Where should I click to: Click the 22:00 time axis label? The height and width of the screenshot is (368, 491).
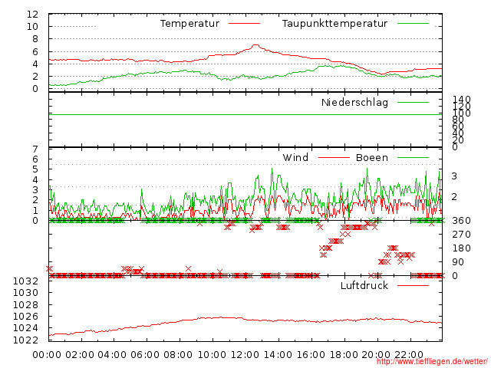coord(409,355)
